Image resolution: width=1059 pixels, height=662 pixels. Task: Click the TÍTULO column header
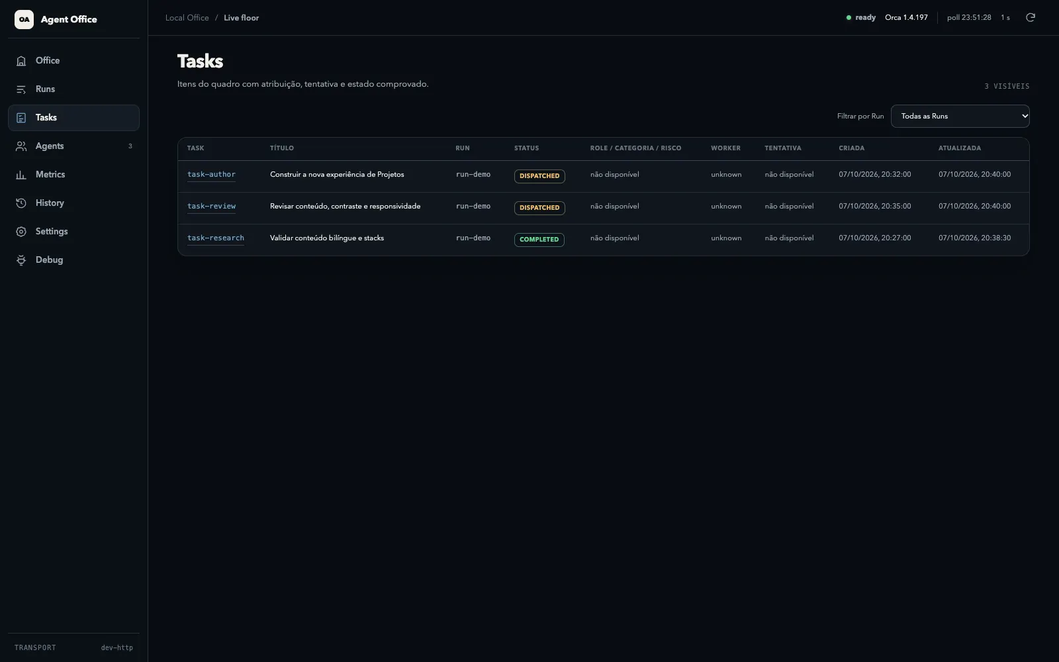point(282,148)
